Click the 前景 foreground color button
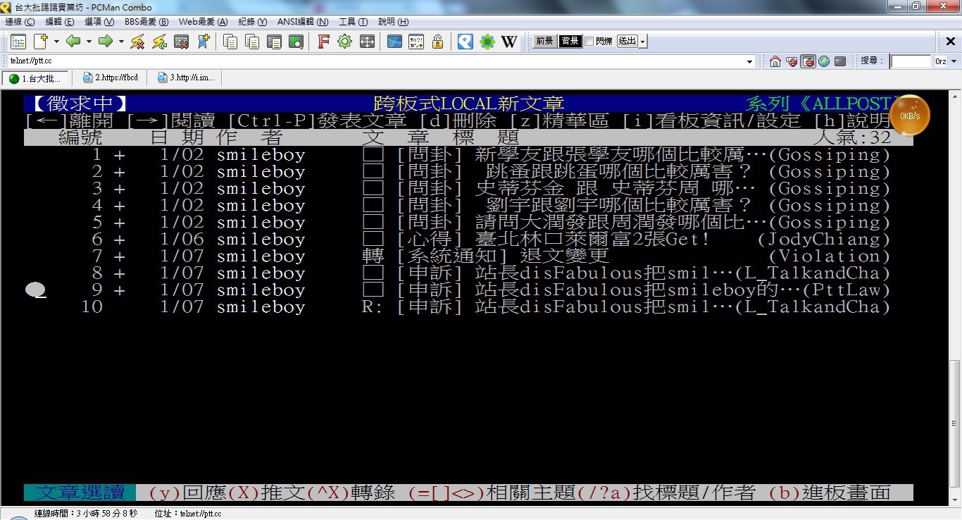962x520 pixels. click(544, 42)
